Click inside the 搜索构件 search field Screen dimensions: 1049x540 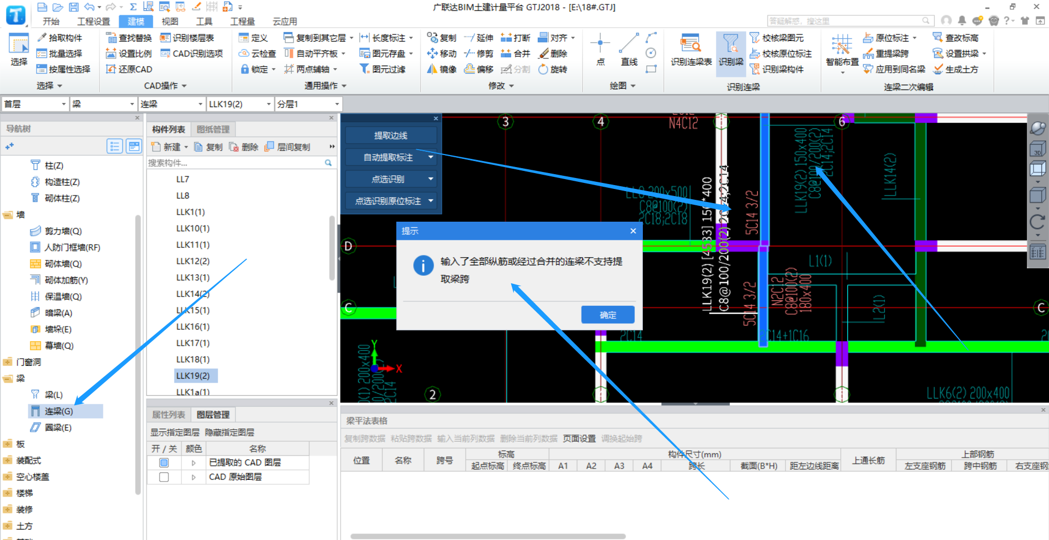click(x=235, y=163)
